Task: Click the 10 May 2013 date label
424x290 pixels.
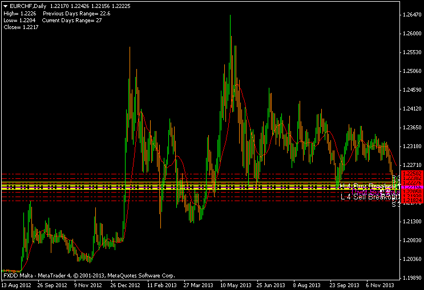Action: point(235,284)
